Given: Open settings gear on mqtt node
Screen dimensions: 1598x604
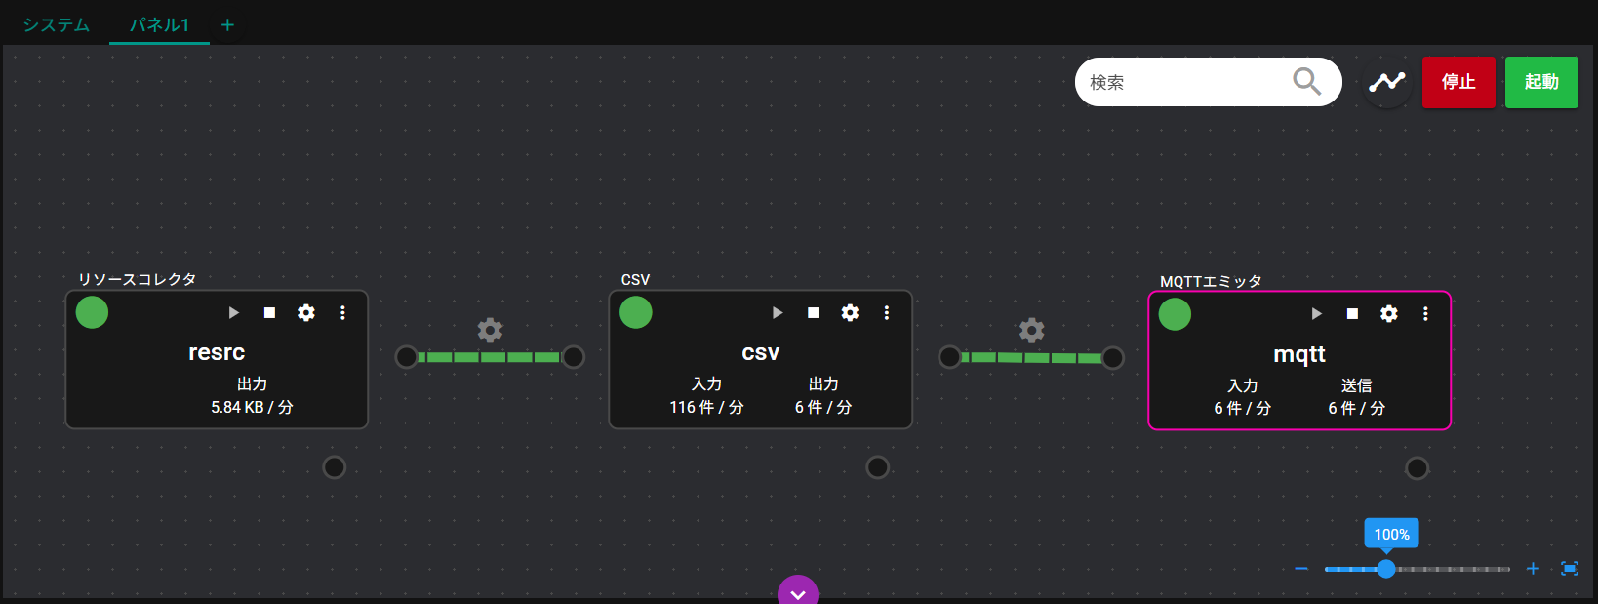Looking at the screenshot, I should coord(1388,314).
